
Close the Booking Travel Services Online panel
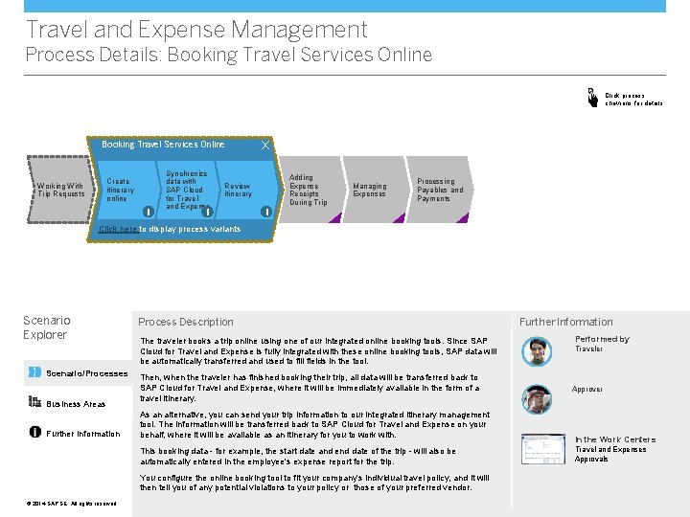pos(264,146)
